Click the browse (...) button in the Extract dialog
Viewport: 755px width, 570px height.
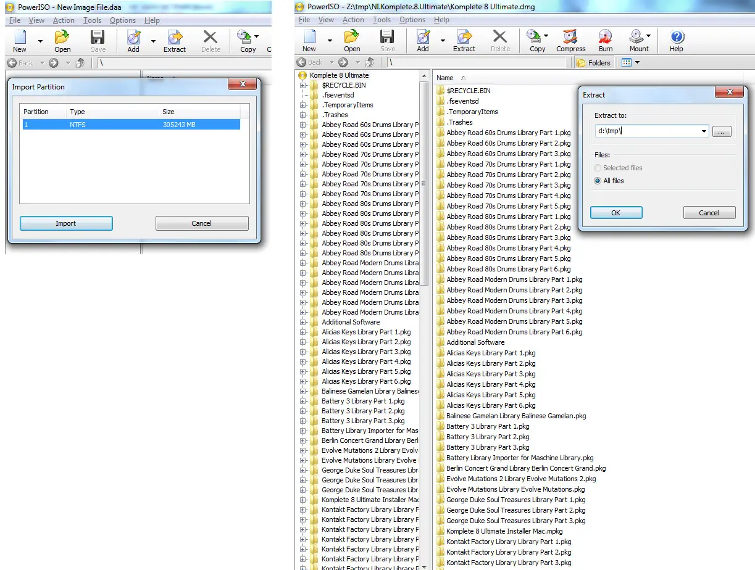tap(722, 131)
